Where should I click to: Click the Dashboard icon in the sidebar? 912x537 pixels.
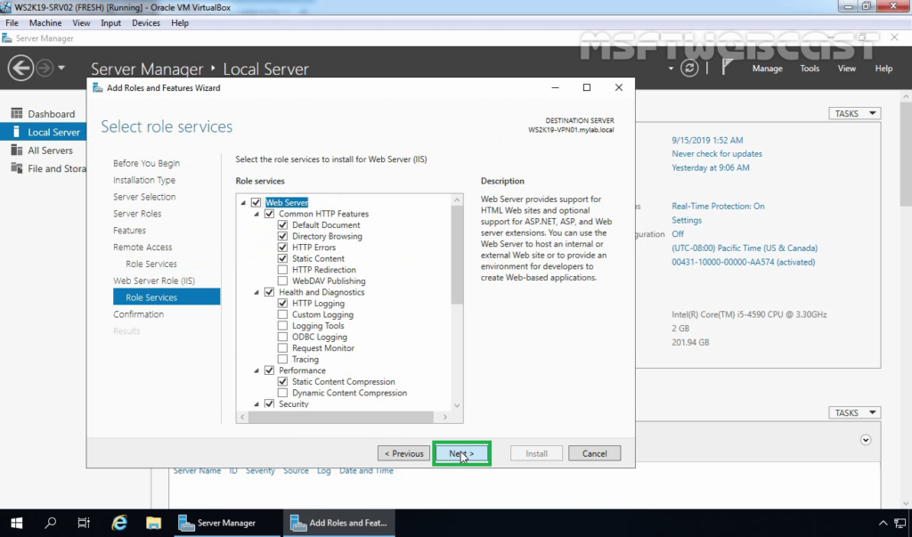17,113
